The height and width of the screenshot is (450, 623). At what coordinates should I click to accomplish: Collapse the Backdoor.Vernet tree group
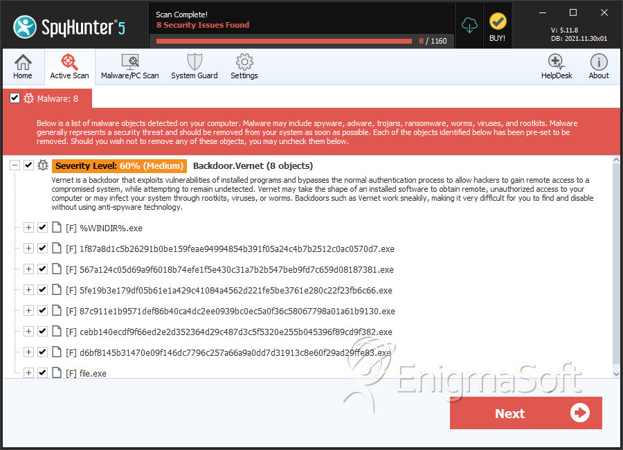click(15, 165)
